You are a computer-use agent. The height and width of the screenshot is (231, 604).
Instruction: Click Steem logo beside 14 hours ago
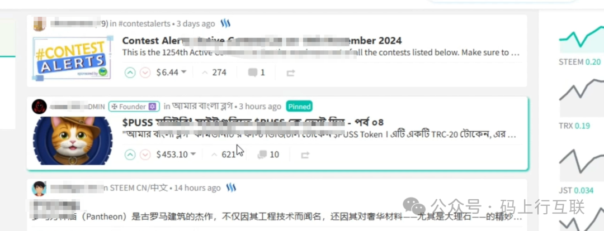click(231, 187)
